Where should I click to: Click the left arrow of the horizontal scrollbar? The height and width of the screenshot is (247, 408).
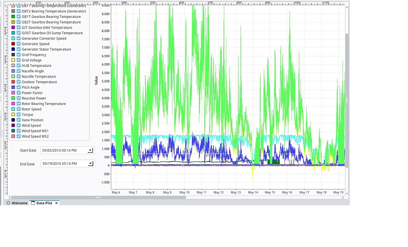[x=9, y=197]
